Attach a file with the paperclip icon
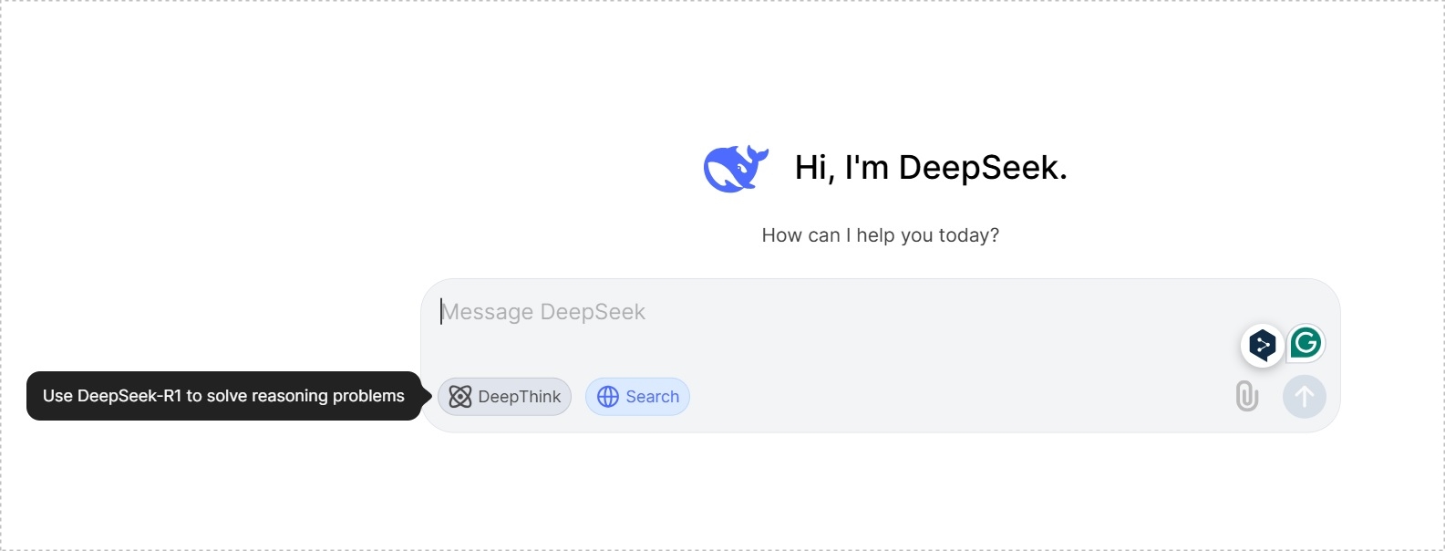 pos(1247,397)
